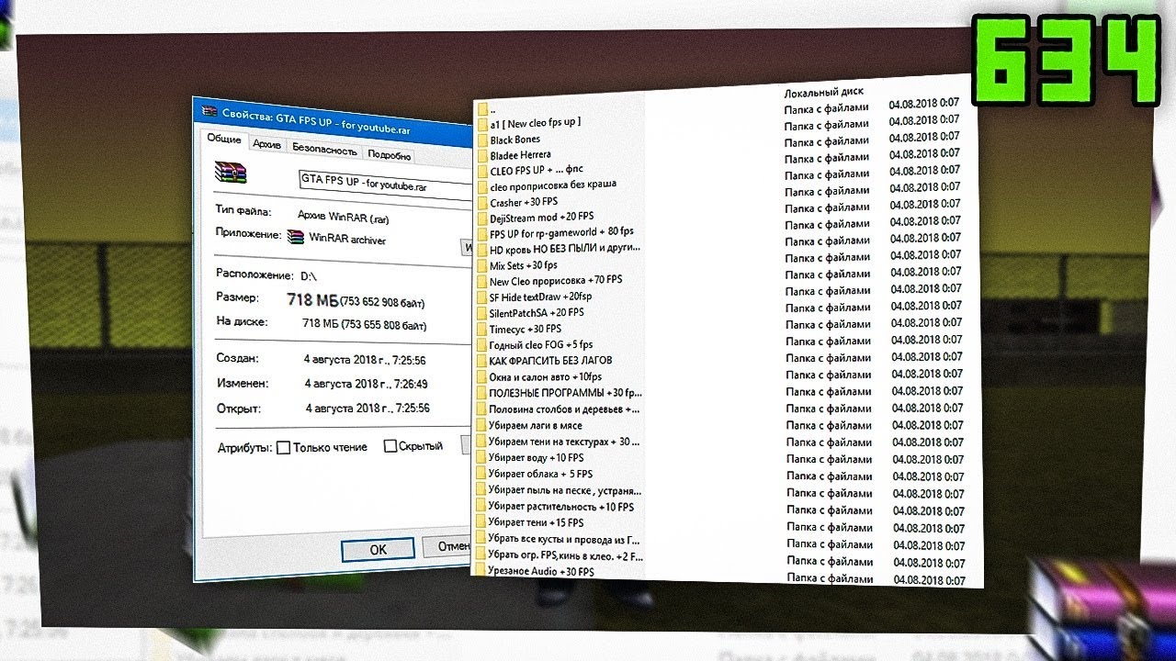Image resolution: width=1176 pixels, height=661 pixels.
Task: Click 'Убираем тени на текстурах + 30...' folder name
Action: 564,442
